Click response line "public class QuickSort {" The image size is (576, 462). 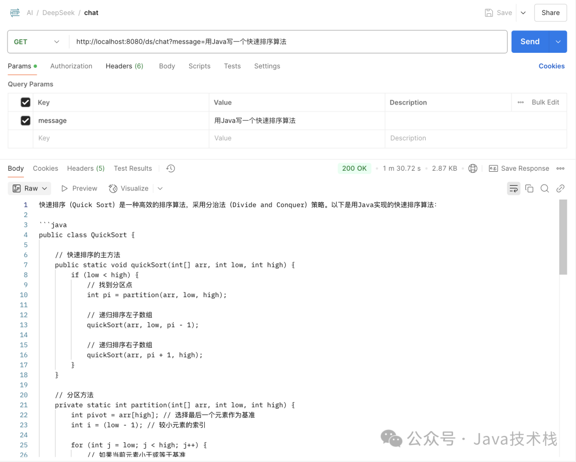87,235
